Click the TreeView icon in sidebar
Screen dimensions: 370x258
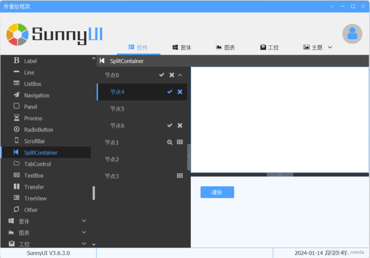click(16, 198)
